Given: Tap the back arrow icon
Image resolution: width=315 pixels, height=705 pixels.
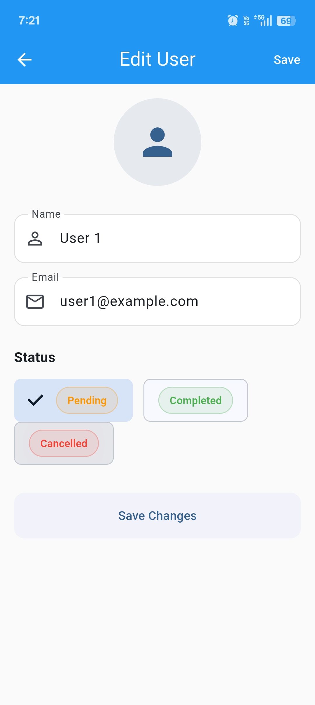Looking at the screenshot, I should pos(25,60).
